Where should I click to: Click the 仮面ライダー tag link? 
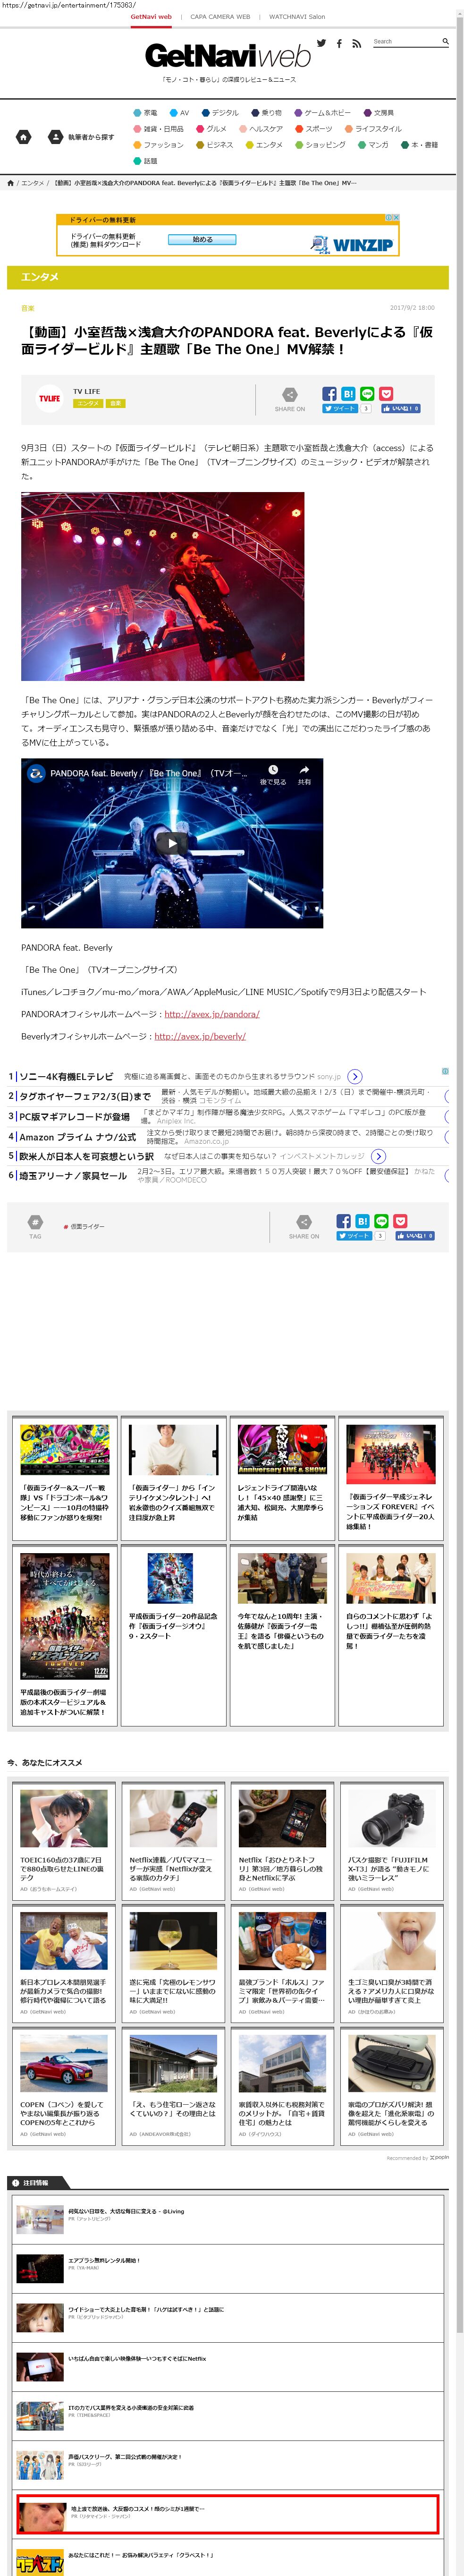(x=87, y=1226)
